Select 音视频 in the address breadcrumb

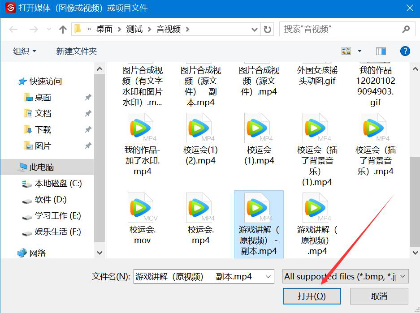[169, 29]
